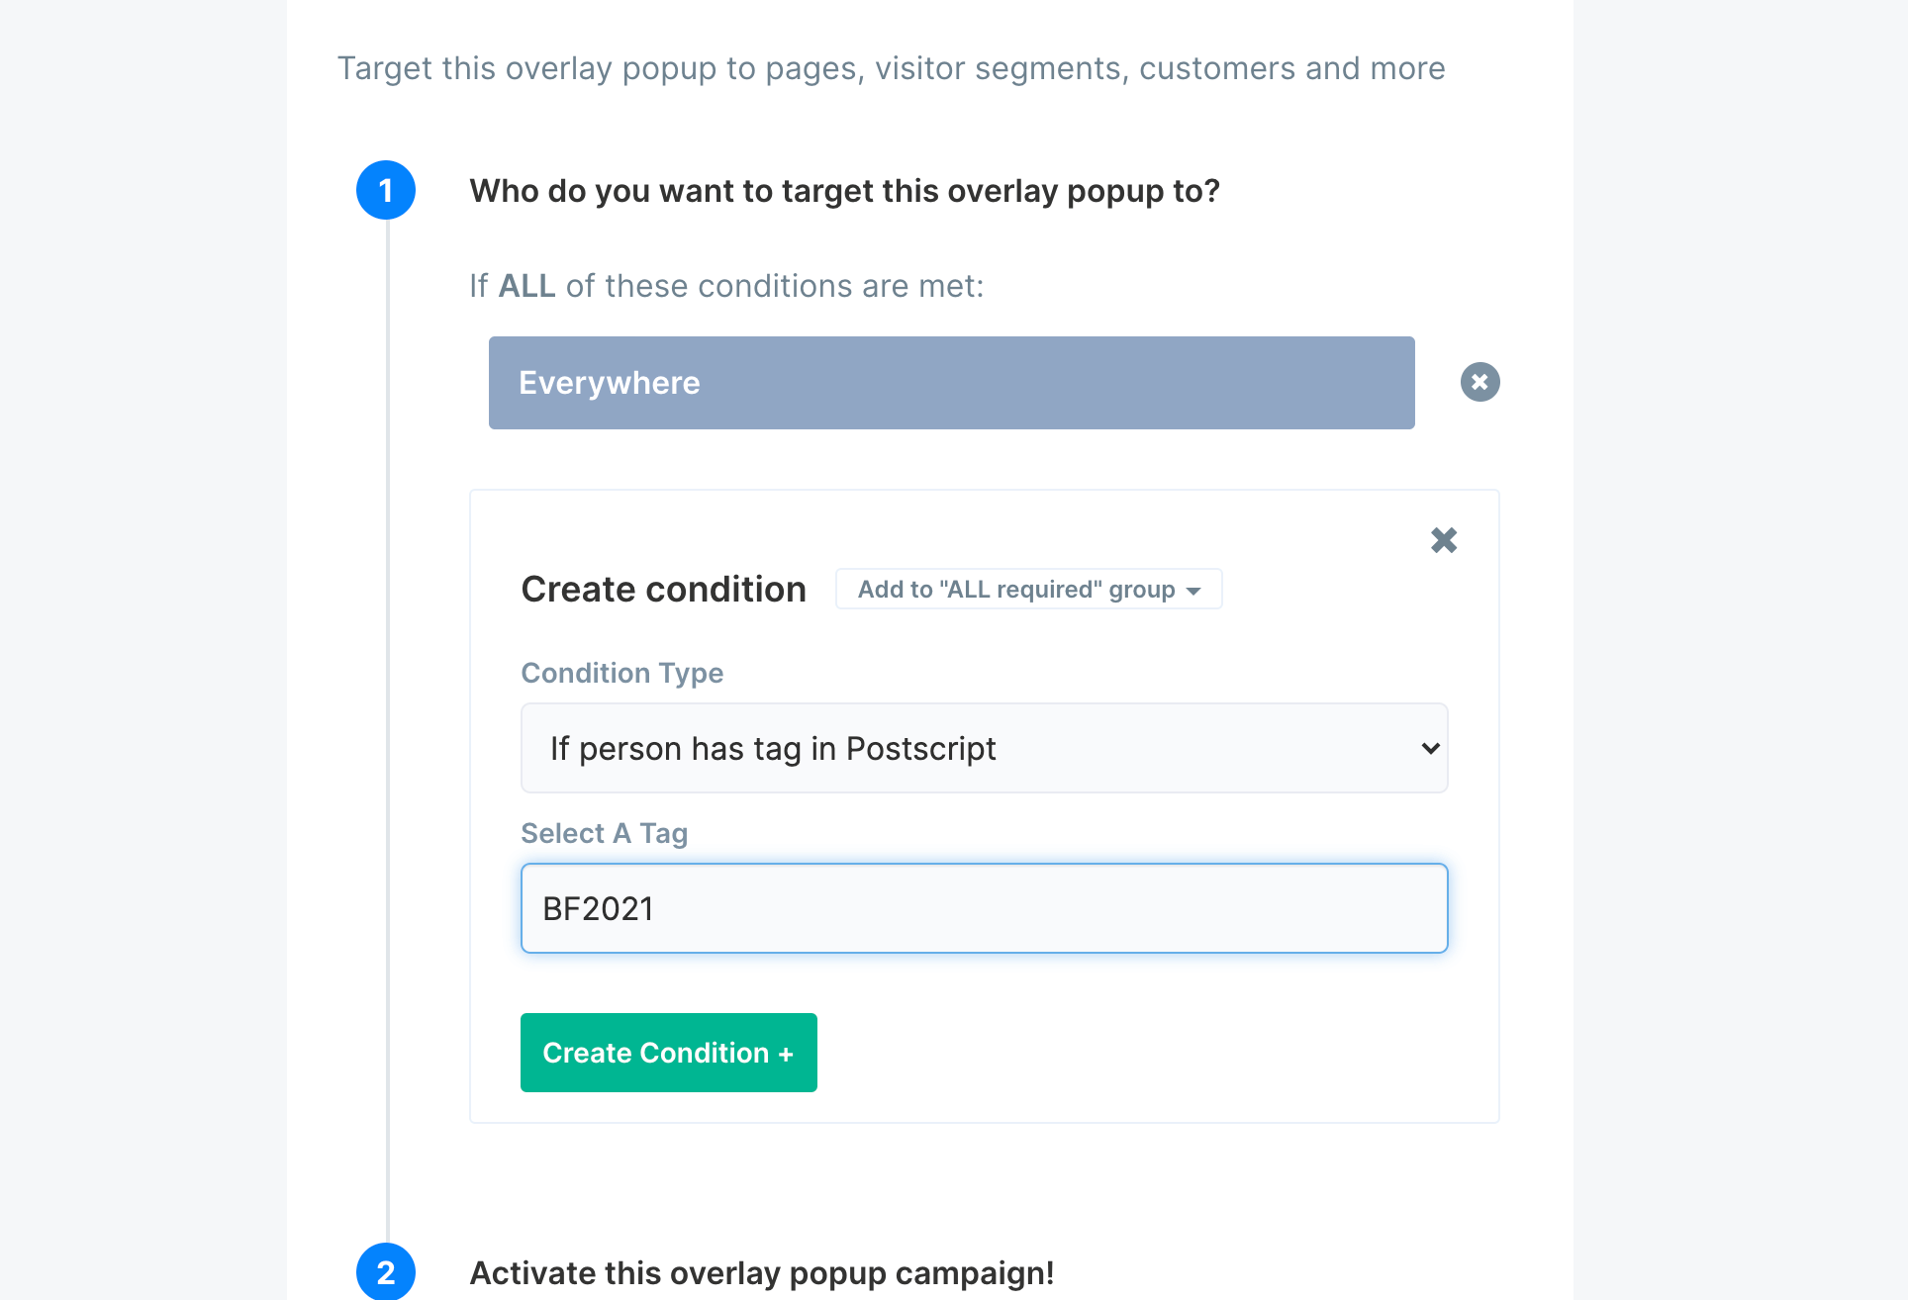Select the Everywhere condition bar
The image size is (1908, 1300).
[951, 383]
